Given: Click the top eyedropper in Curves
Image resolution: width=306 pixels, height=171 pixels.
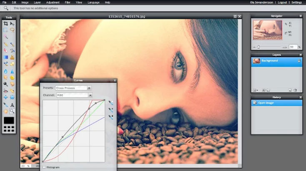Looking at the screenshot, I should pos(111,102).
